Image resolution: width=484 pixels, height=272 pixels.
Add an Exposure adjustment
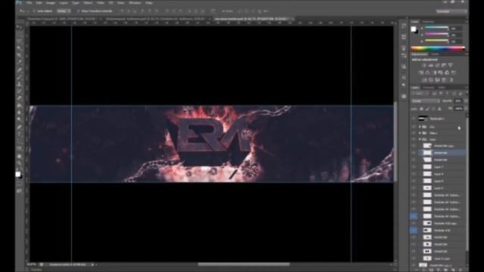(x=444, y=66)
